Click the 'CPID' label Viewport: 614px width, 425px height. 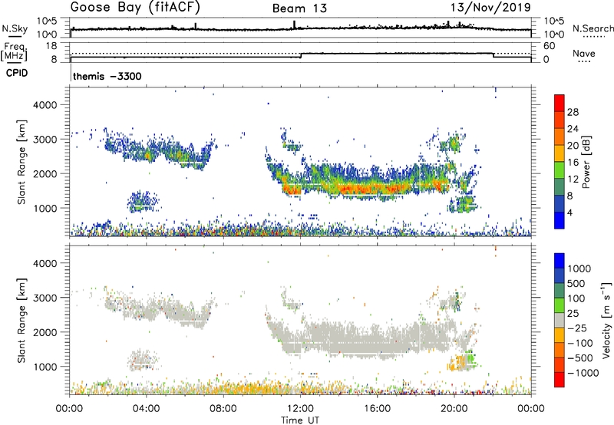pyautogui.click(x=17, y=73)
